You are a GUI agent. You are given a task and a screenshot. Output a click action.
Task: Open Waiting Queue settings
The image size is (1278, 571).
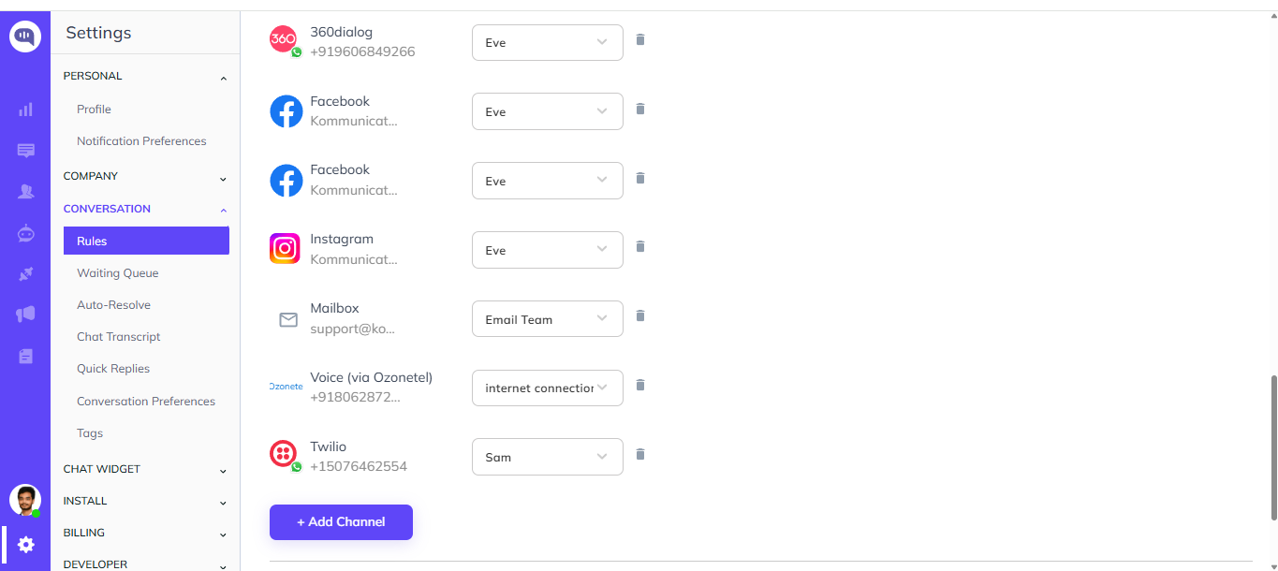[x=118, y=273]
